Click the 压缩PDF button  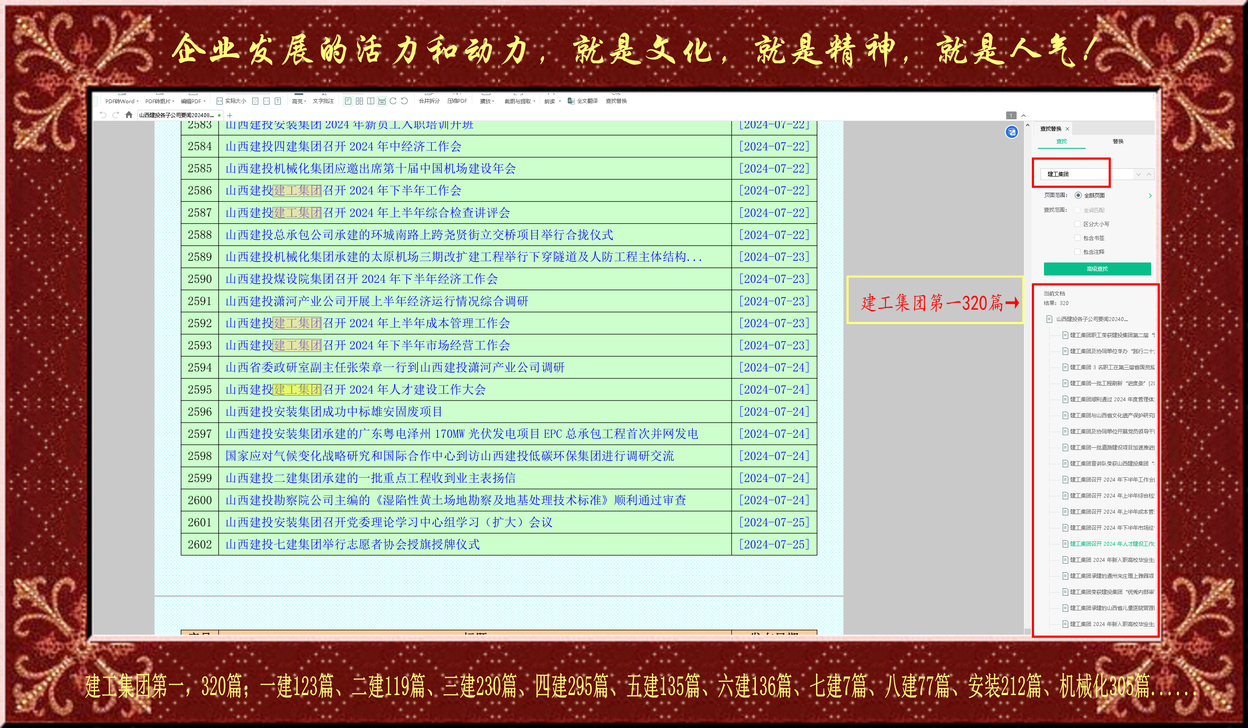pos(457,101)
